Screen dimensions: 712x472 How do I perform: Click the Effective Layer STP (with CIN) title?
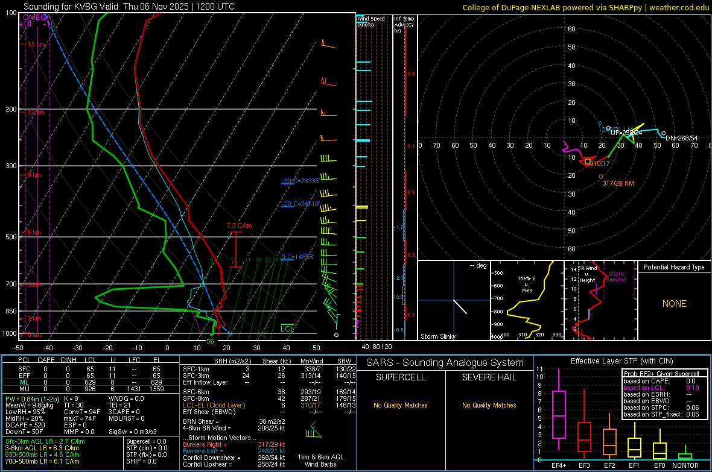click(x=621, y=361)
